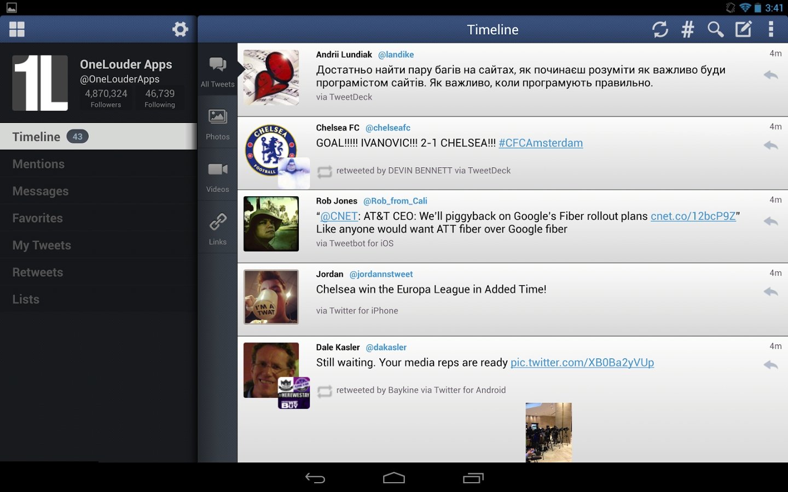View the 4,870,324 Followers count
788x492 pixels.
tap(106, 98)
